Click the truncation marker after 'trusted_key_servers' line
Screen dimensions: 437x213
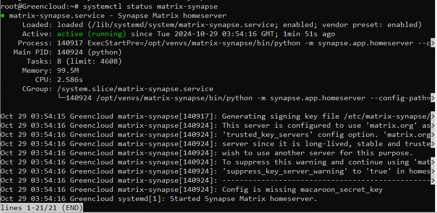(x=433, y=134)
